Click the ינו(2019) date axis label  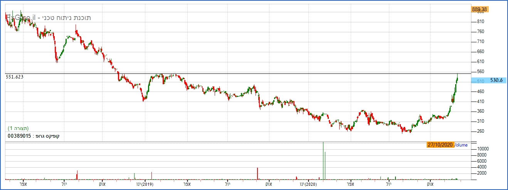tap(145, 185)
